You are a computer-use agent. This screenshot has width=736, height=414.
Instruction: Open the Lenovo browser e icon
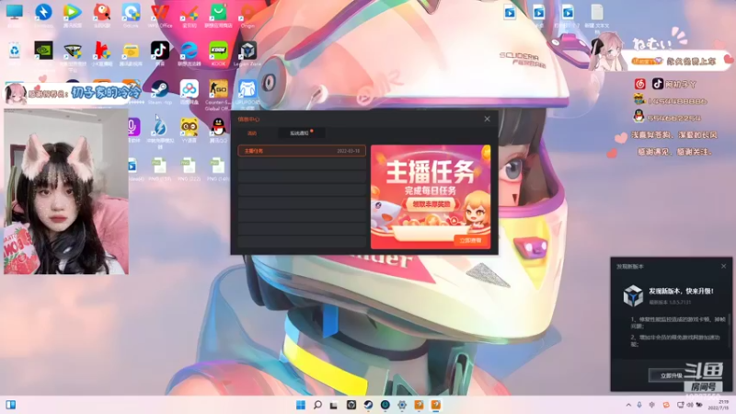coord(190,51)
